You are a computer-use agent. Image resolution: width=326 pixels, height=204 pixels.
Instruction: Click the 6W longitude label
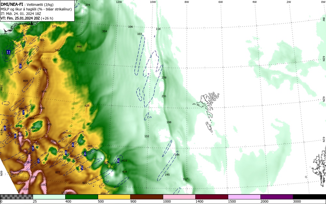pos(221,2)
